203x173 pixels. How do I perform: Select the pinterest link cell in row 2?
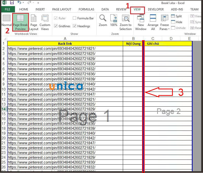coord(65,49)
